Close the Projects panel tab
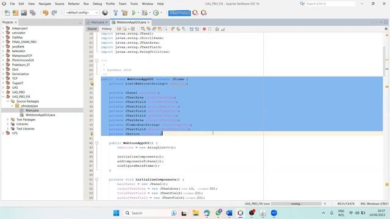Image resolution: width=390 pixels, height=219 pixels. pyautogui.click(x=16, y=23)
